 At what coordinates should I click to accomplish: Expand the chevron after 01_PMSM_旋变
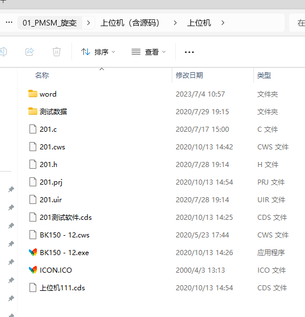[88, 23]
